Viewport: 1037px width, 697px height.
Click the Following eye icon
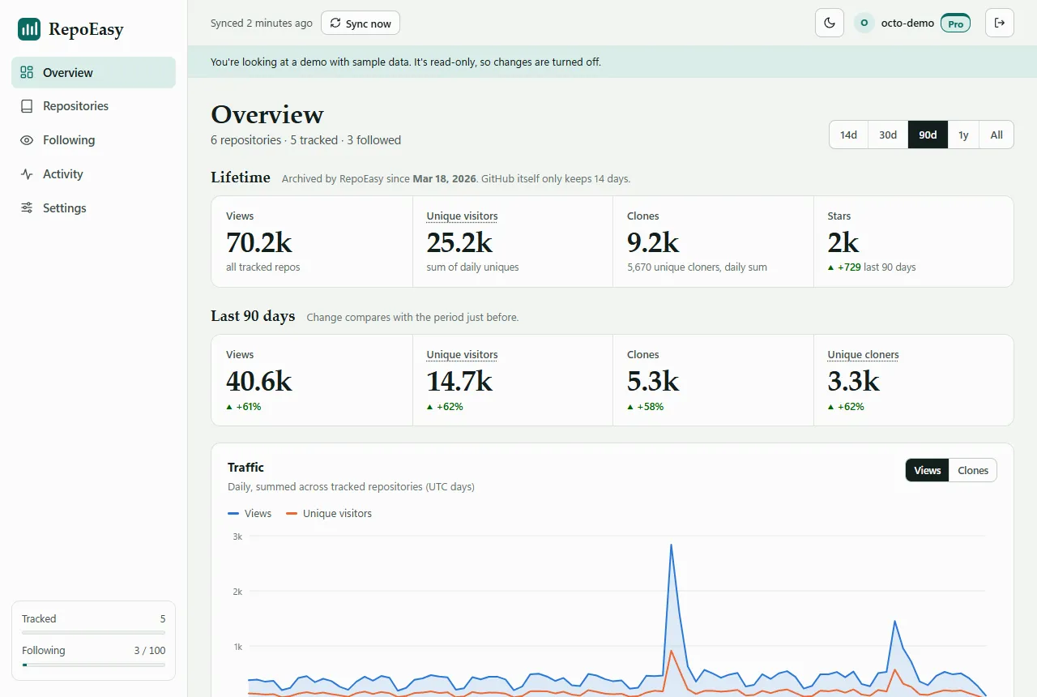[27, 140]
